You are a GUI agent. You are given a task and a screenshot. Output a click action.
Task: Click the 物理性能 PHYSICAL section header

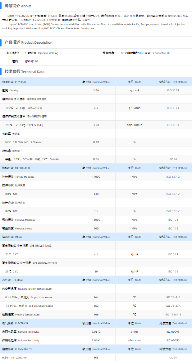[14, 82]
